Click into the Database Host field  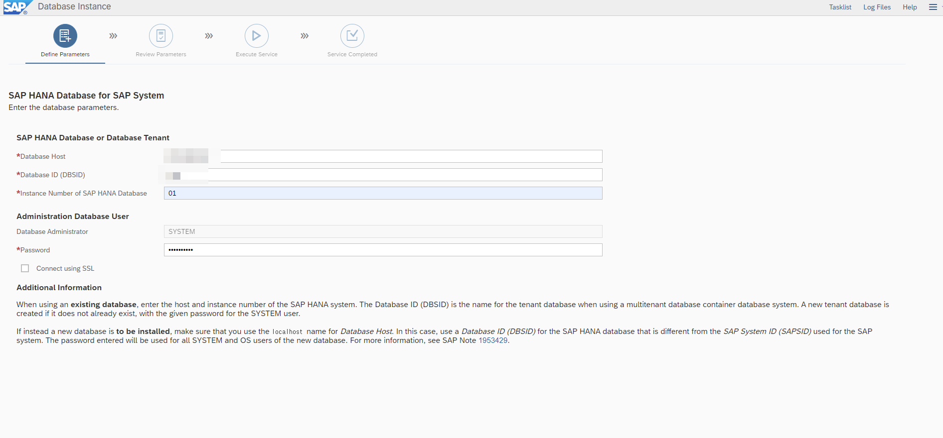(x=383, y=156)
